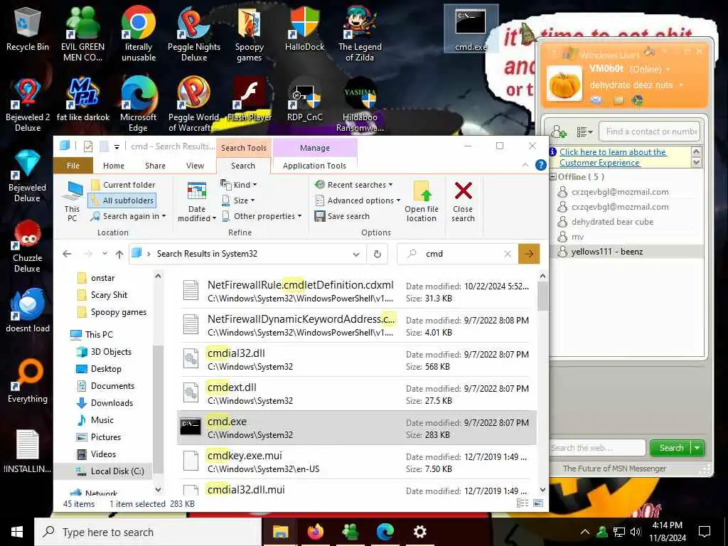728x546 pixels.
Task: Click the This PC location icon
Action: click(x=73, y=201)
